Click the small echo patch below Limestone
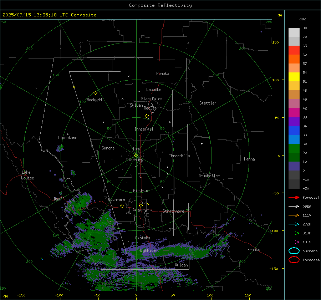Screen dimensions: 321x300 (x=60, y=148)
